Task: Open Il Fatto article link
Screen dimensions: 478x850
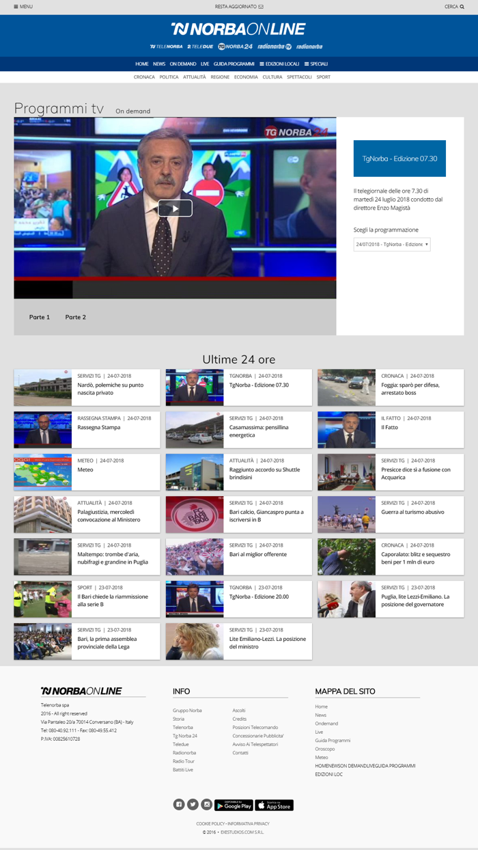Action: click(390, 427)
